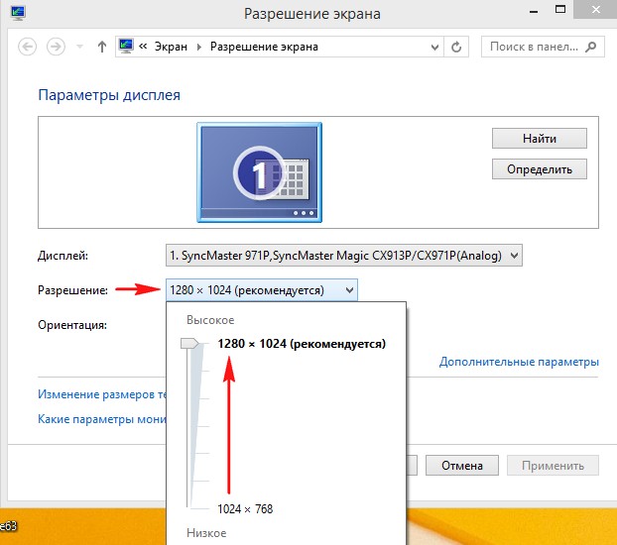
Task: Select the Экран breadcrumb in the address bar
Action: tap(171, 47)
